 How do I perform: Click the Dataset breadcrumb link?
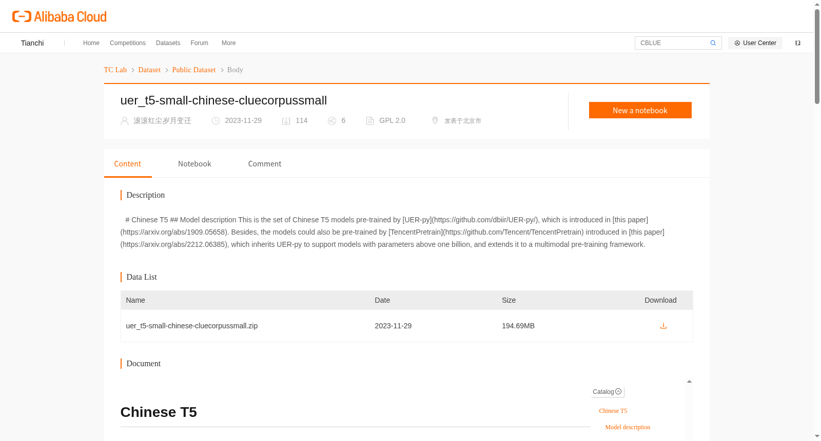[x=149, y=70]
